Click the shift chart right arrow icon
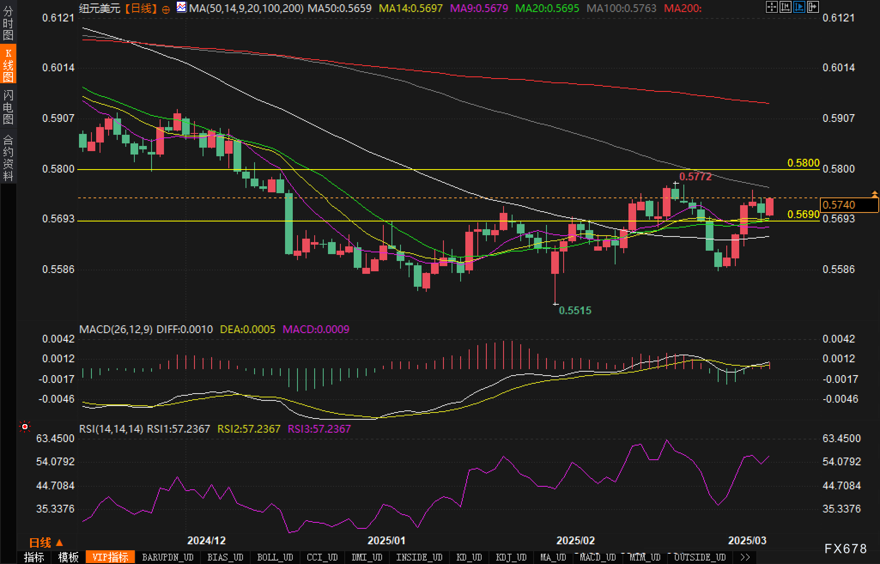This screenshot has width=880, height=564. 813,7
